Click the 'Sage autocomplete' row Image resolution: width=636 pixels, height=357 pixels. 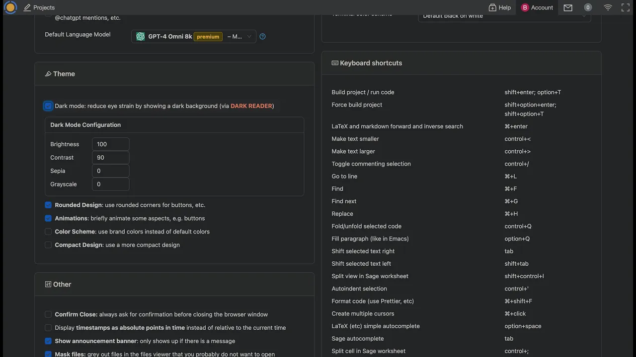coord(461,339)
